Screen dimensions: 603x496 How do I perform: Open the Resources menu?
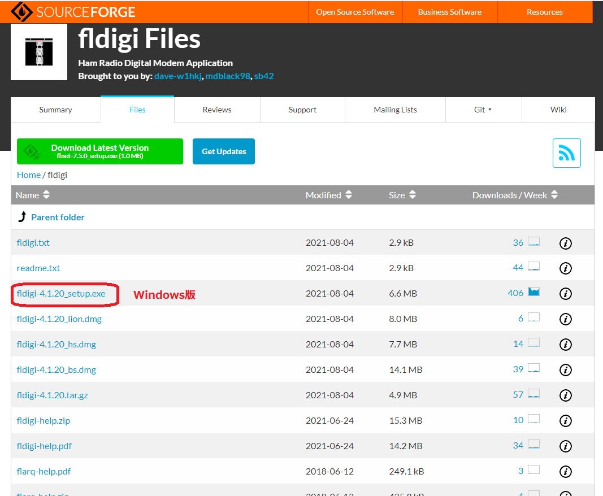(545, 12)
